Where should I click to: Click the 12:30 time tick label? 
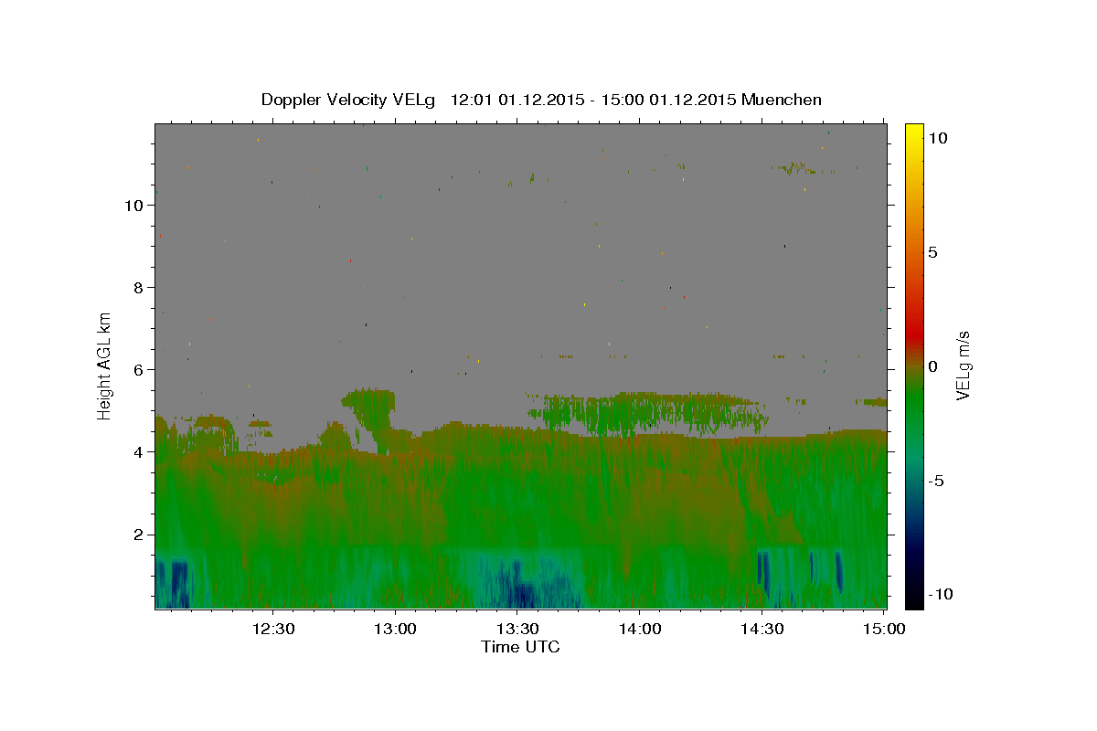point(272,629)
